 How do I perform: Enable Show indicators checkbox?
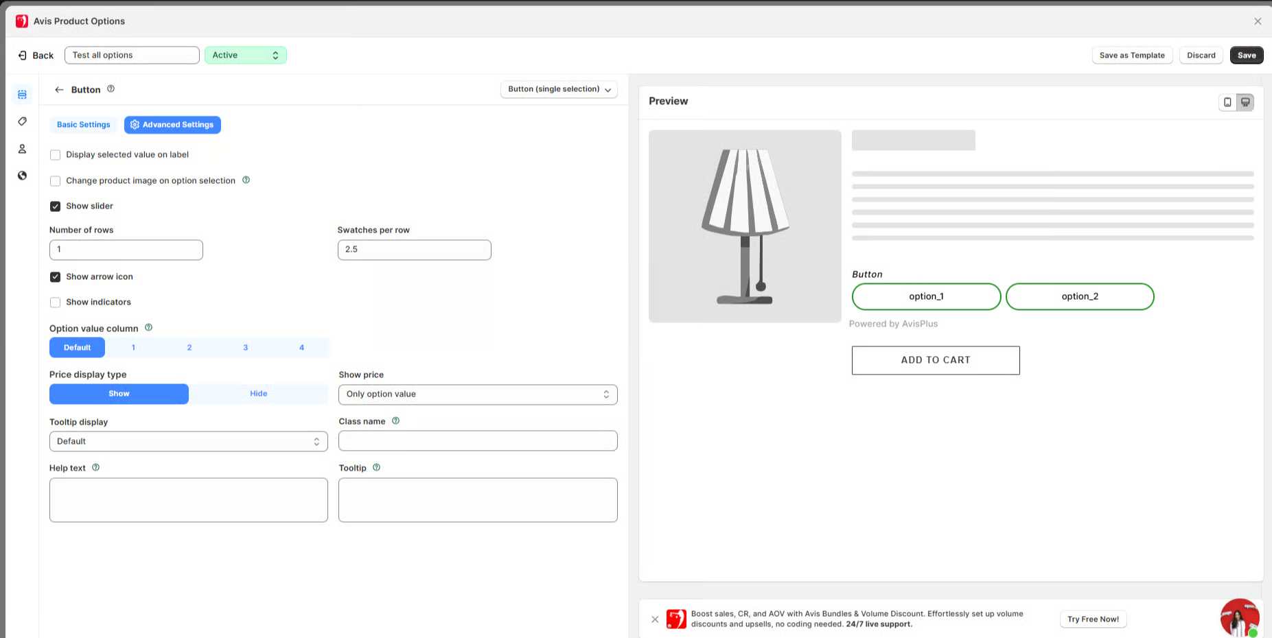click(x=56, y=303)
